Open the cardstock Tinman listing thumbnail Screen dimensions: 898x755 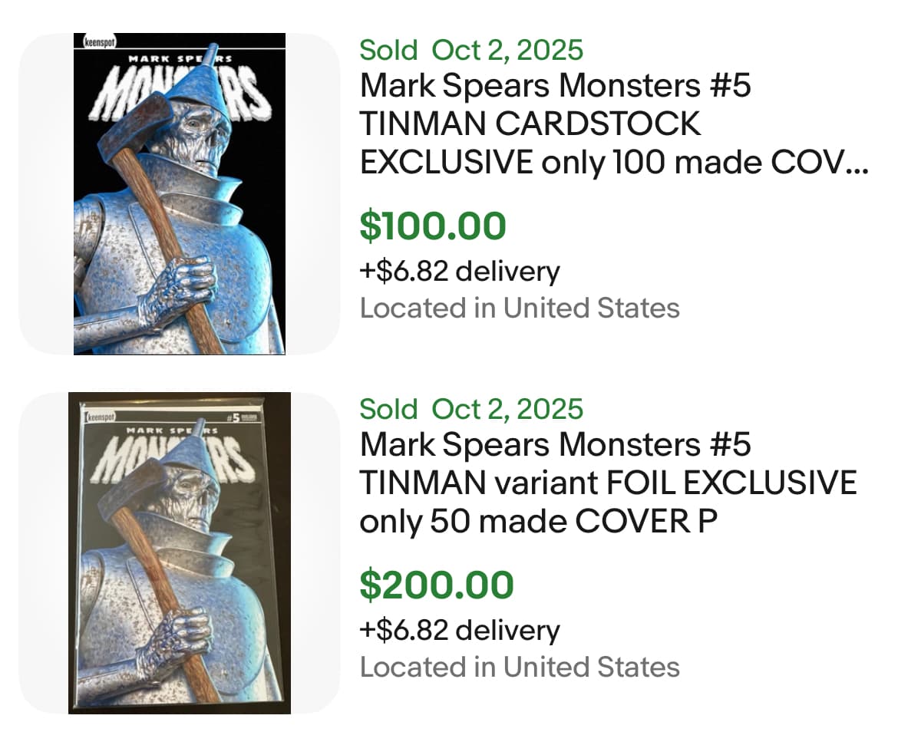pos(179,193)
